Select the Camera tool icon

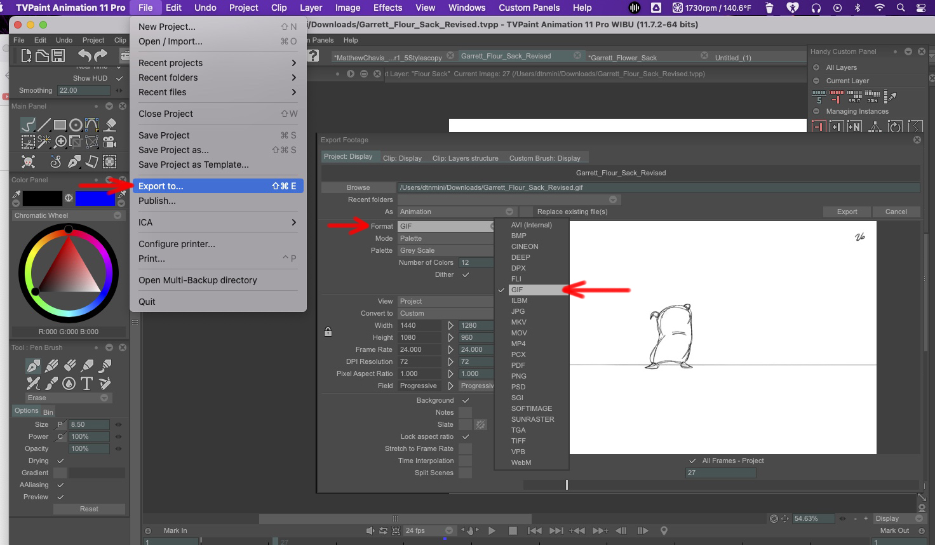[x=110, y=142]
